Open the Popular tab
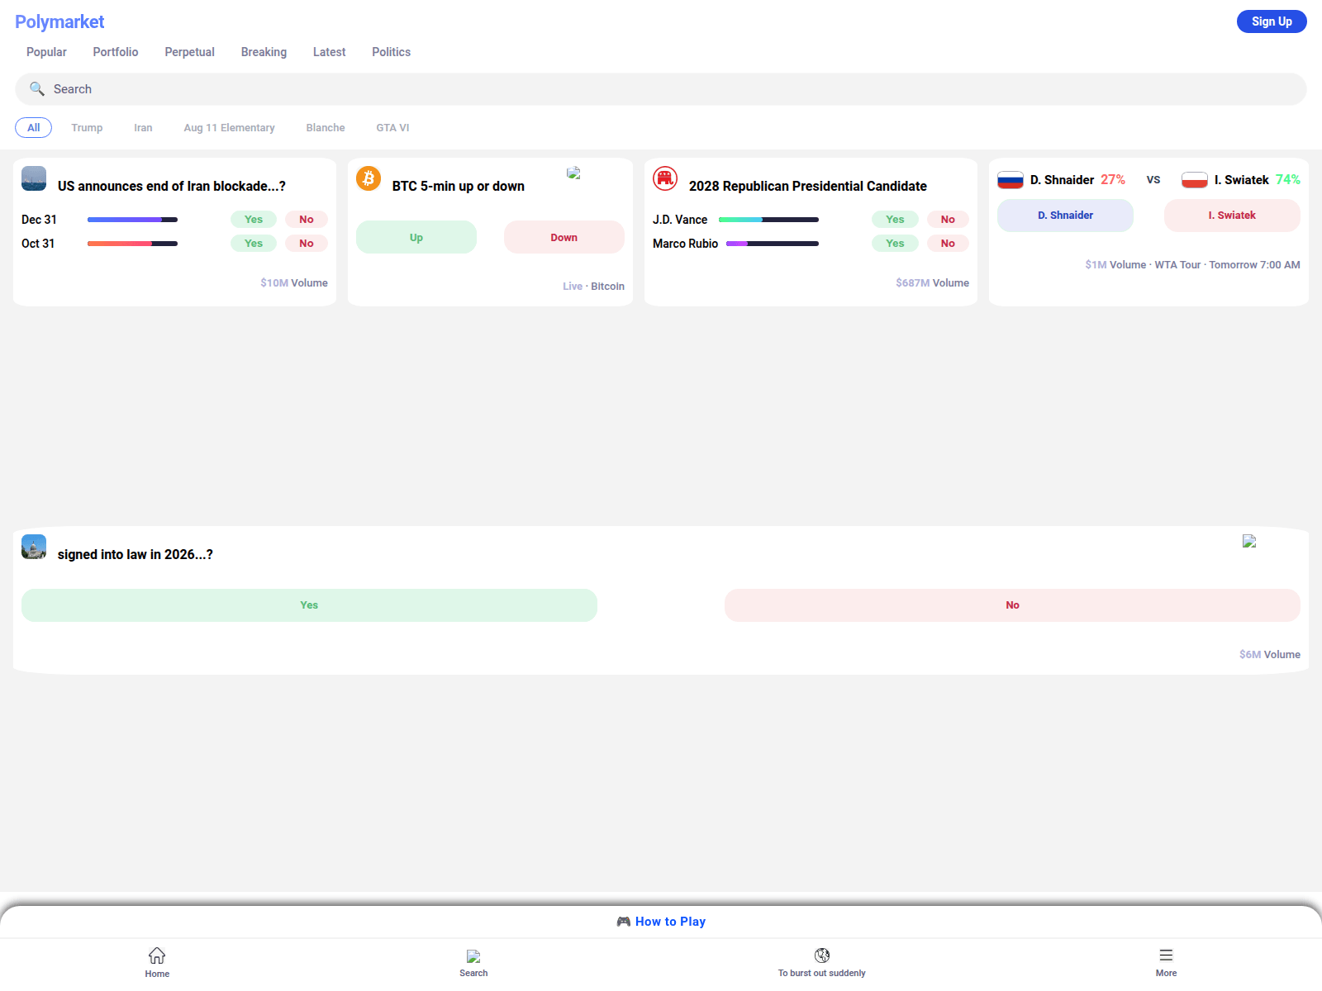 46,52
